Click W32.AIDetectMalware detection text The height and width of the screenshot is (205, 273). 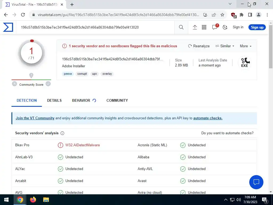click(x=83, y=145)
